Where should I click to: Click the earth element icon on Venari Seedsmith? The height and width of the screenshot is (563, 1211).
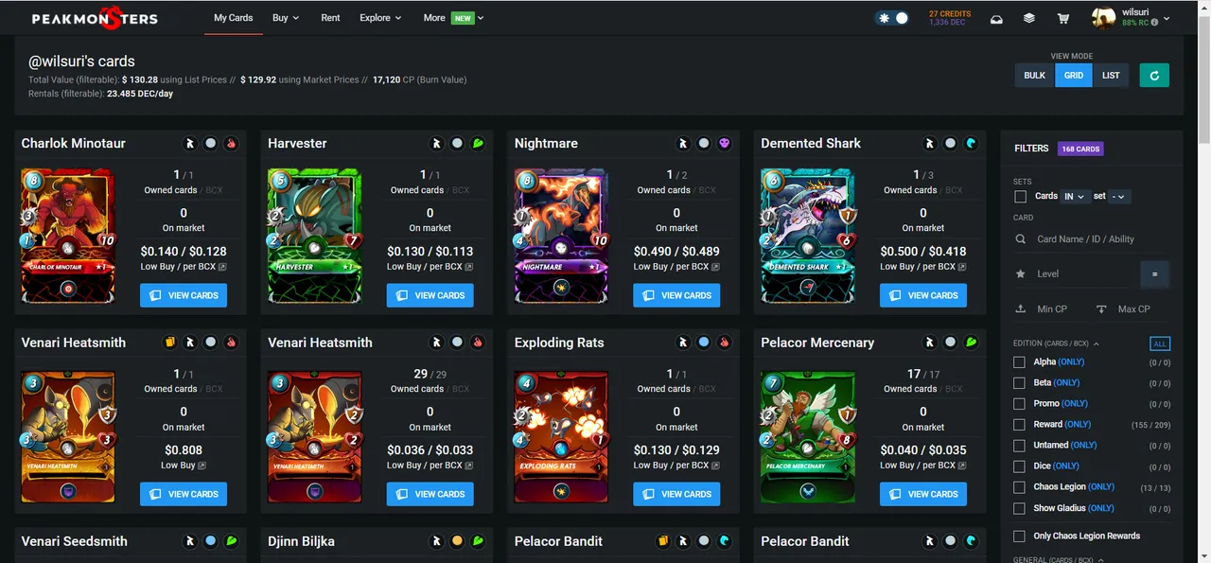click(231, 541)
